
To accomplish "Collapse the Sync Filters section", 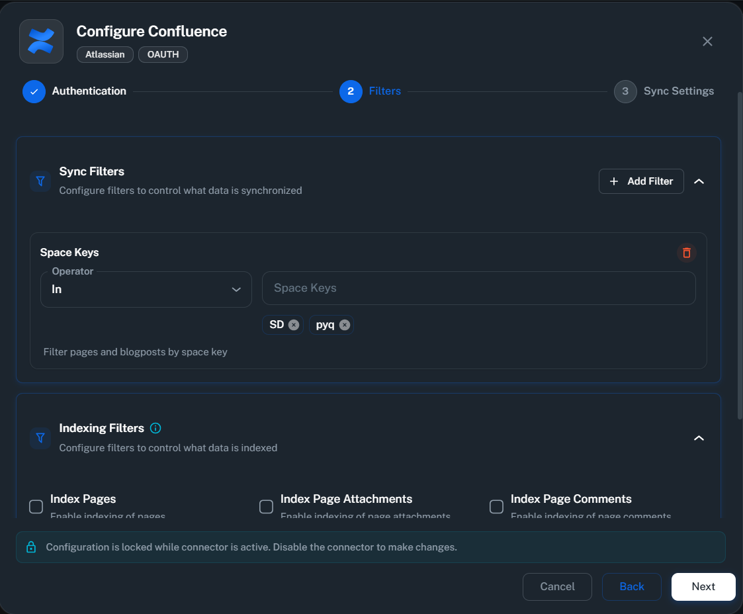I will 699,181.
